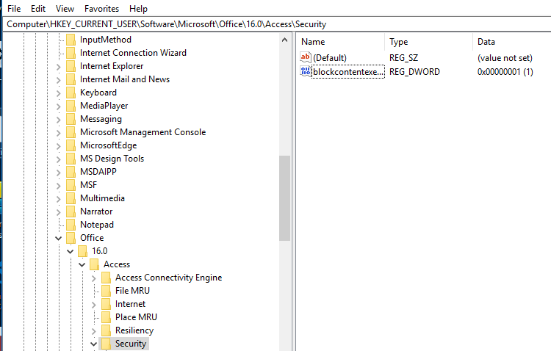Click the Security folder icon
The image size is (551, 351).
[106, 344]
